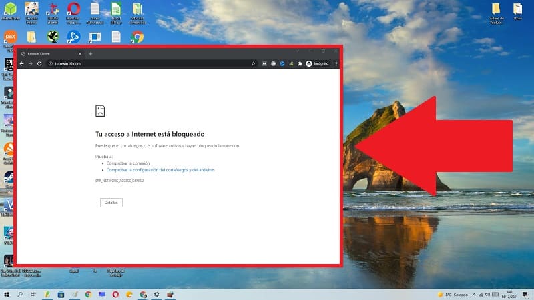This screenshot has width=534, height=300.
Task: Close the tutowin10.com tab
Action: [80, 54]
